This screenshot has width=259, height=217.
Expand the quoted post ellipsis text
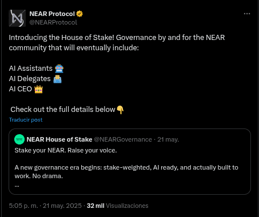(x=17, y=186)
